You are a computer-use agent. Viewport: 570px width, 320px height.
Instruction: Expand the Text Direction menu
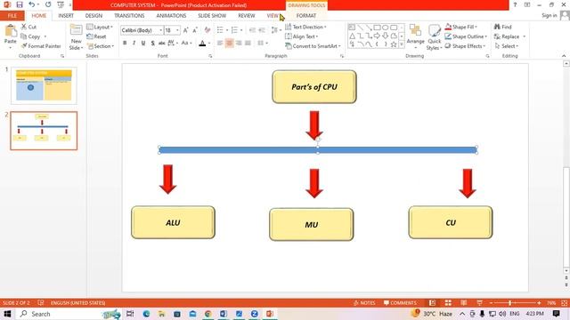[x=305, y=28]
